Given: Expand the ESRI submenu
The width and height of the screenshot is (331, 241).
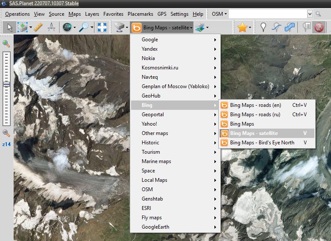Looking at the screenshot, I should (175, 208).
